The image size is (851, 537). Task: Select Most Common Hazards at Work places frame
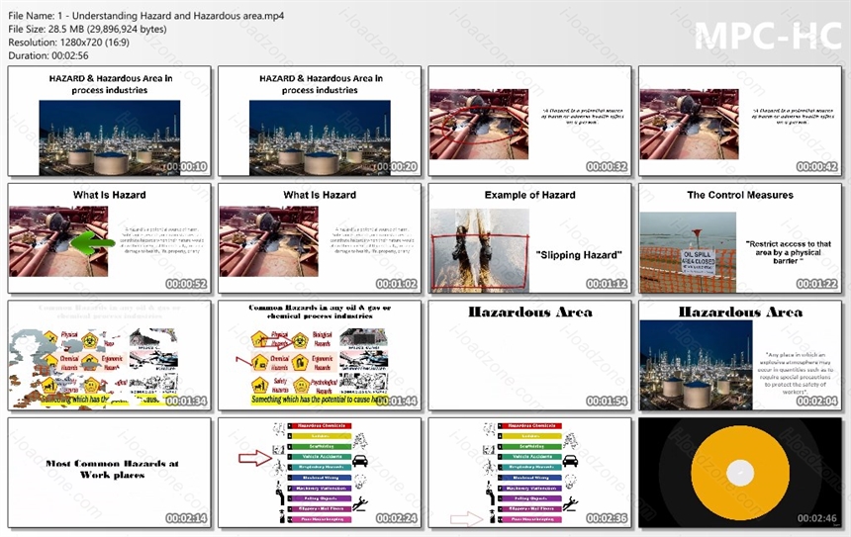pyautogui.click(x=110, y=473)
